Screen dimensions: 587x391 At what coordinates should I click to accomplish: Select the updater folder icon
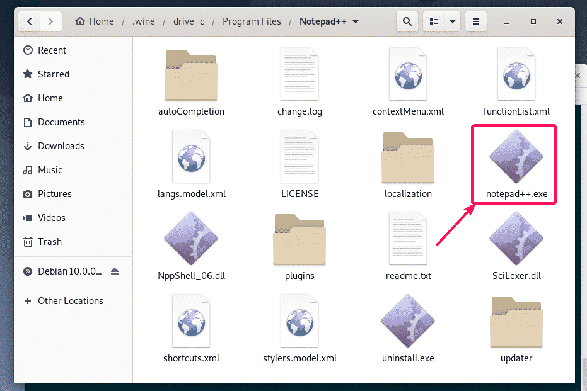coord(516,322)
